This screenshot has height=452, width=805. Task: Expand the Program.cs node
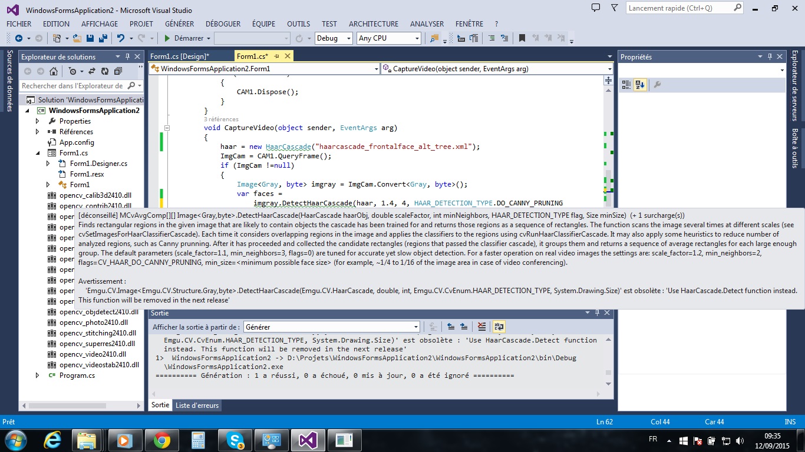click(x=38, y=375)
